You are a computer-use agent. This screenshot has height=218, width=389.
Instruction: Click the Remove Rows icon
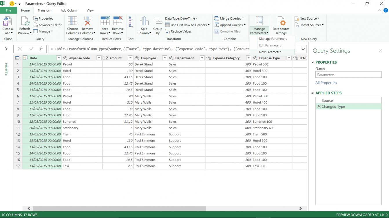pos(118,21)
